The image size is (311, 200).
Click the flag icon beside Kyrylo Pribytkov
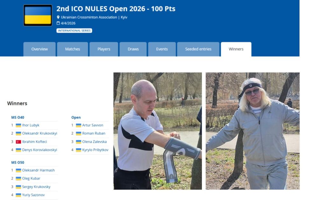coord(79,150)
